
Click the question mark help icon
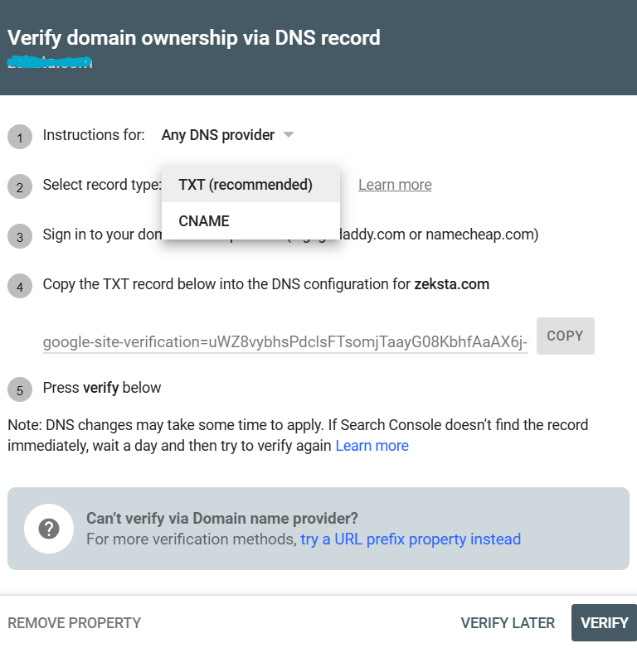tap(49, 529)
